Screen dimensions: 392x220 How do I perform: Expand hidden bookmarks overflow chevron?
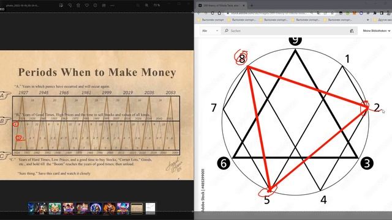click(367, 20)
